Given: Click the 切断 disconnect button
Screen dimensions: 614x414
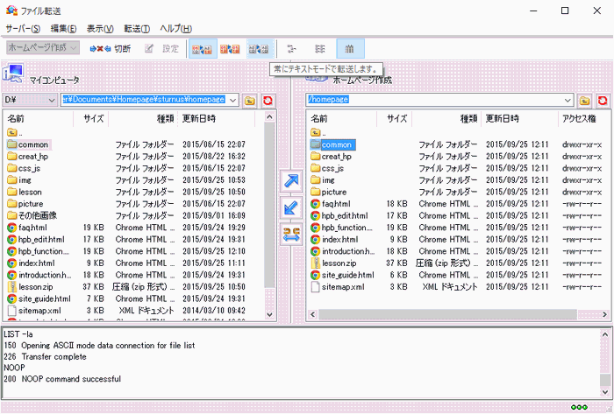Looking at the screenshot, I should click(x=111, y=49).
